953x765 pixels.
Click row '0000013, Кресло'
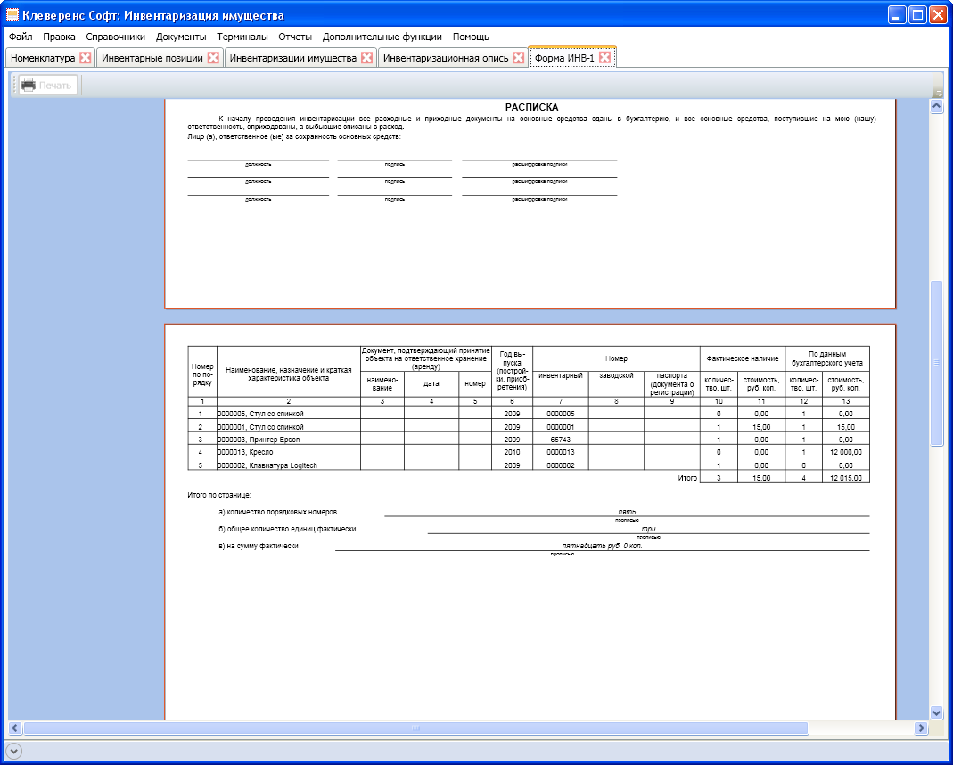[x=528, y=452]
